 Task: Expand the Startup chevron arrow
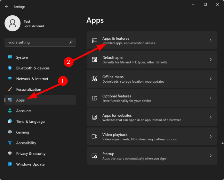[211, 156]
